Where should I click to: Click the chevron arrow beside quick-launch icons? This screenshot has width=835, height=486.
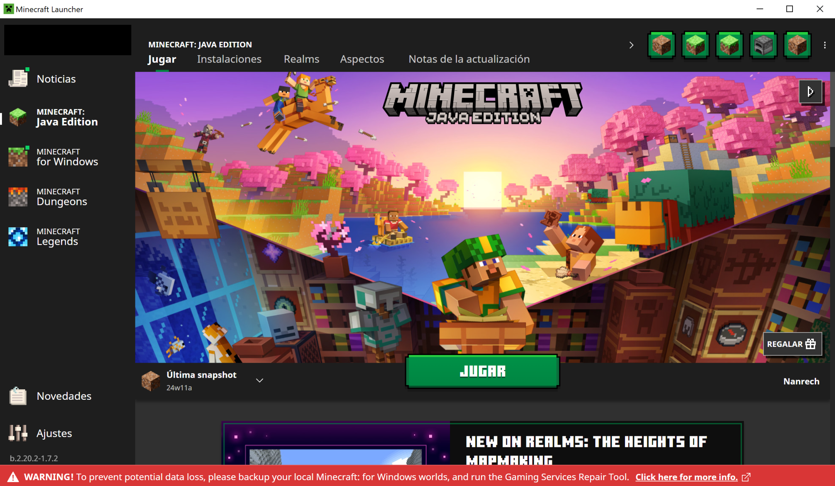[x=631, y=45]
